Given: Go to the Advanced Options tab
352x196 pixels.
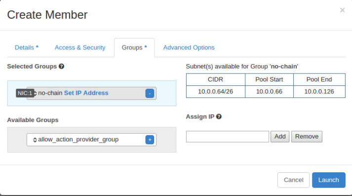Looking at the screenshot, I should point(189,47).
